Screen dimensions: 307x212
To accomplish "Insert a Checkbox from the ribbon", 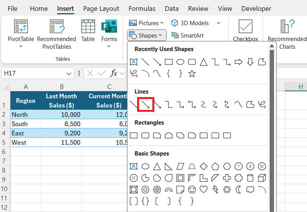I will point(246,31).
